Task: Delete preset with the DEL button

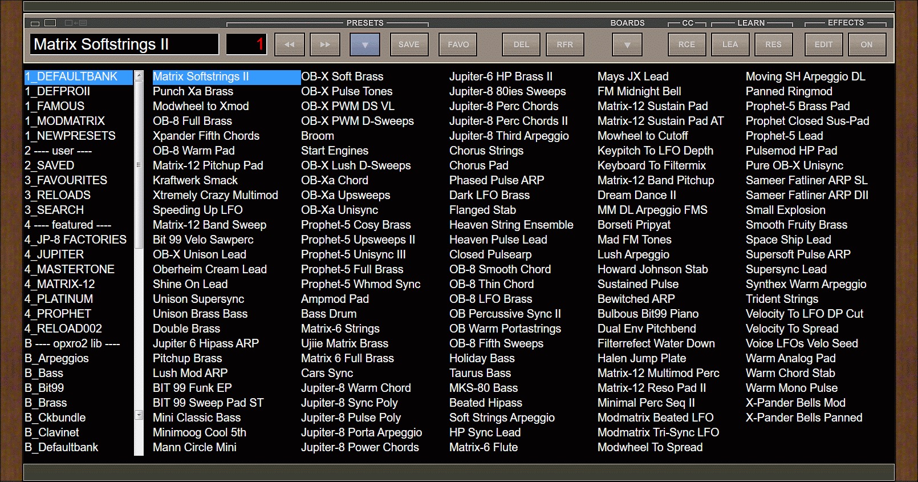Action: coord(521,44)
